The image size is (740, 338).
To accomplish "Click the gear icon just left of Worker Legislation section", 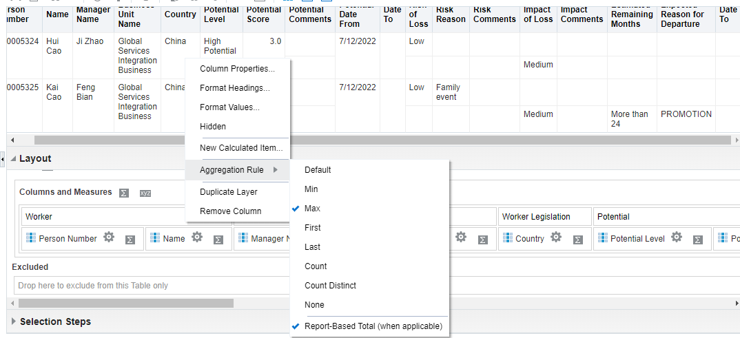I will tap(461, 237).
